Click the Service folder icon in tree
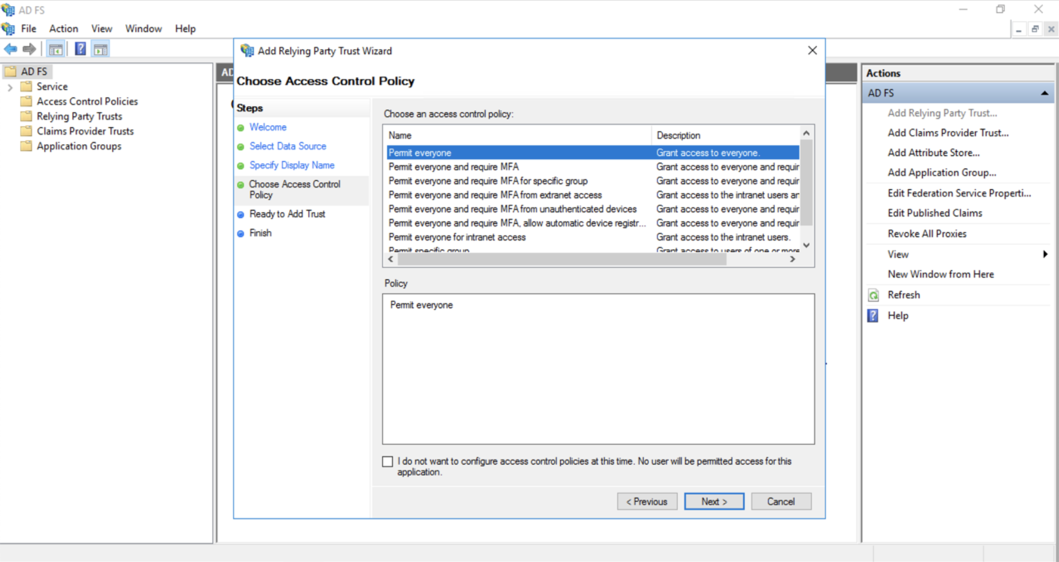The height and width of the screenshot is (562, 1059). click(x=26, y=86)
